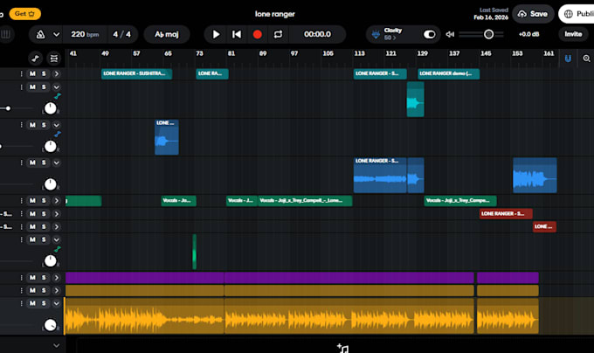
Task: Collapse the blue LONE clip track near bar 65
Action: [x=56, y=125]
